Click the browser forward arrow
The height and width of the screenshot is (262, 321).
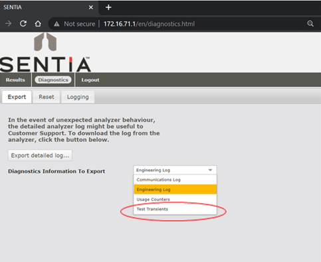tap(8, 23)
